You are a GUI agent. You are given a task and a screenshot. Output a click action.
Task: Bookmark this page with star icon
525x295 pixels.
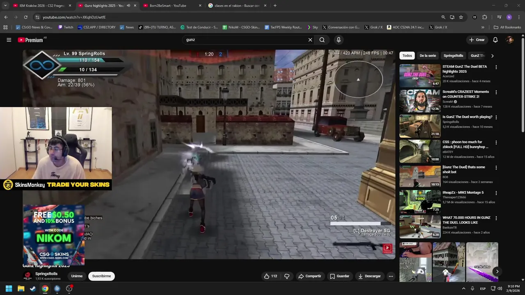(x=461, y=17)
